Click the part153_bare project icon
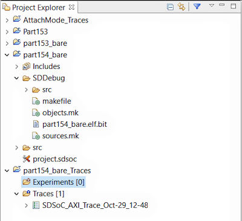The height and width of the screenshot is (221, 242). [17, 42]
